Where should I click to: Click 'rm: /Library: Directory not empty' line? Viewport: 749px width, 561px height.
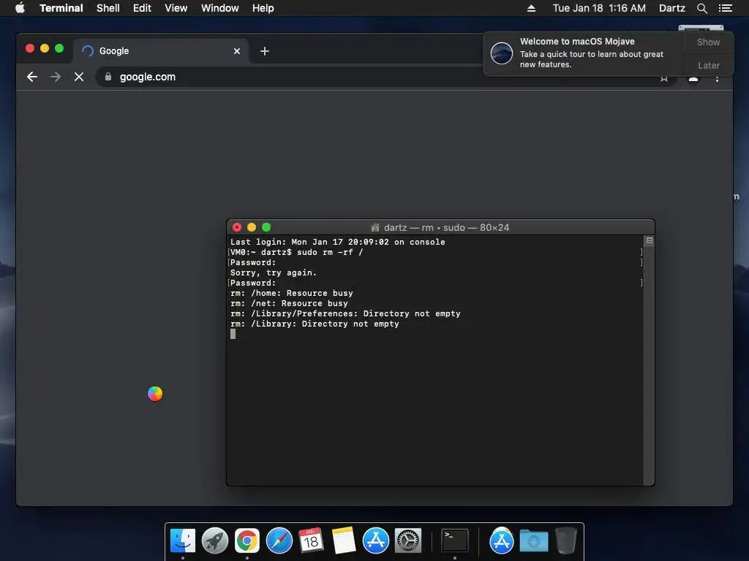tap(315, 324)
